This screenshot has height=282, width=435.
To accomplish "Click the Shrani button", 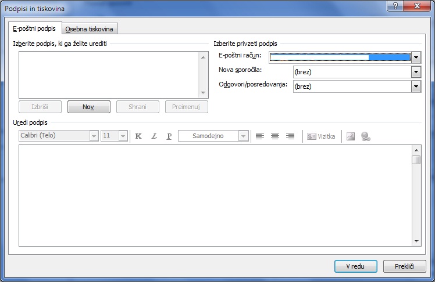I will (x=138, y=107).
